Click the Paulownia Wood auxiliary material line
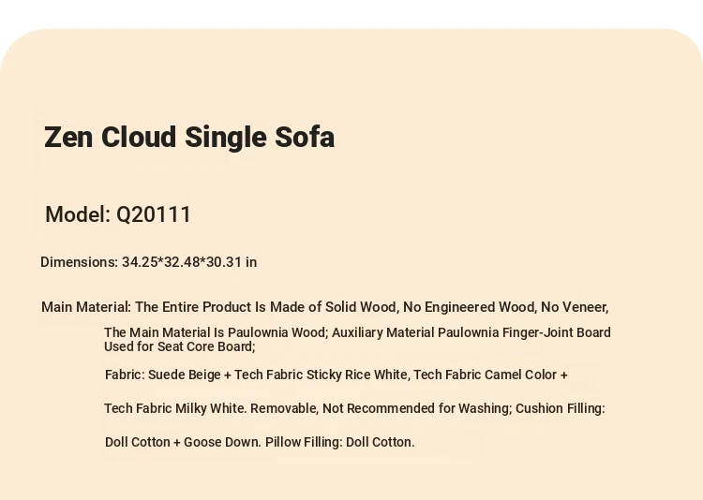Screen dimensions: 703x500 [357, 332]
